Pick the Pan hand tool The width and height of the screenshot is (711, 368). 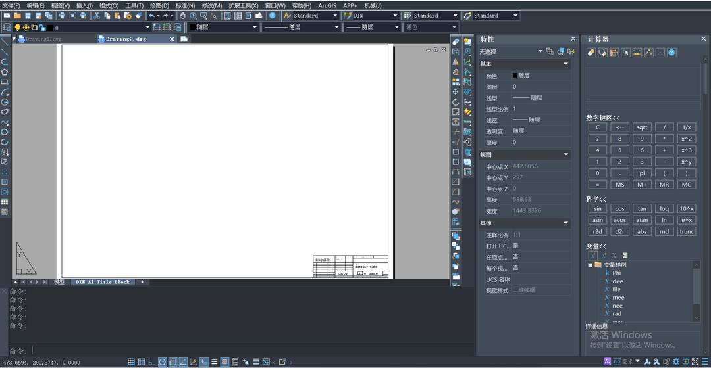pos(182,16)
